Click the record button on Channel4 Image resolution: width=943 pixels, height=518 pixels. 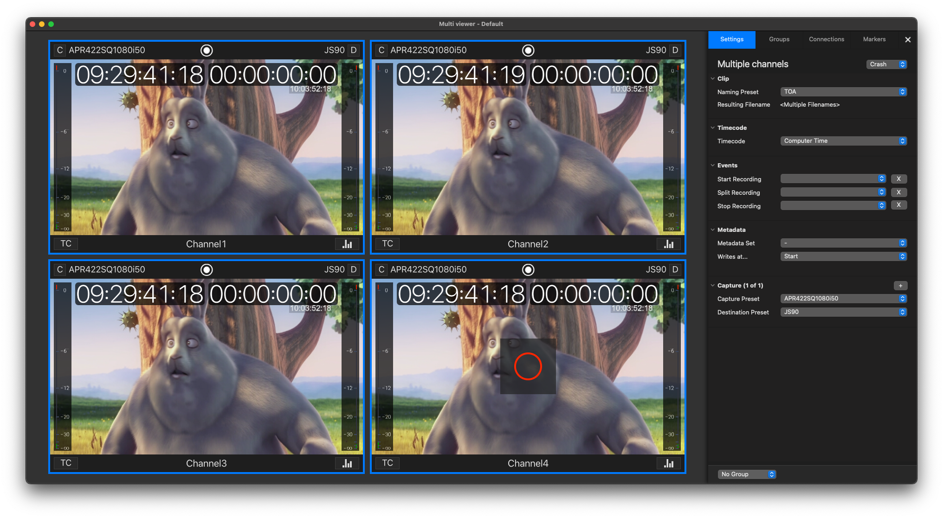pos(528,269)
